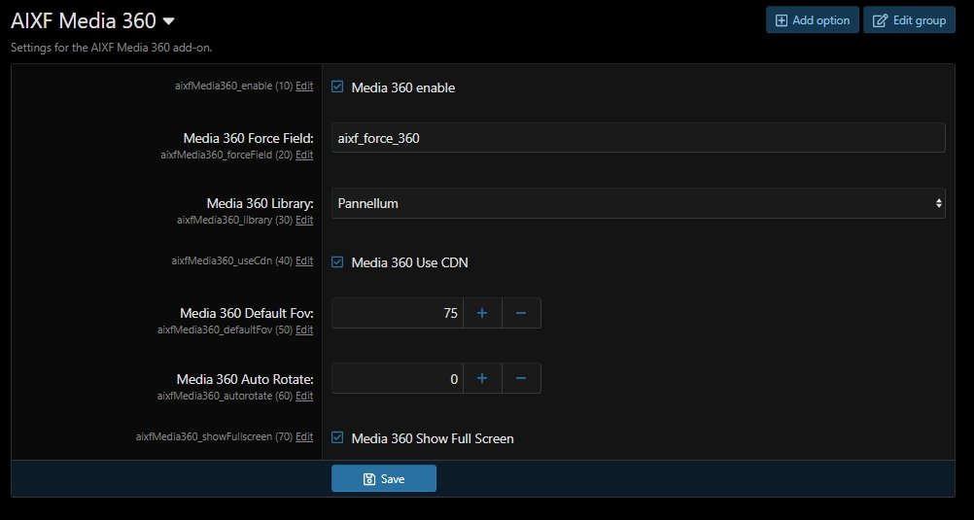Uncheck Media 360 Use CDN
This screenshot has height=520, width=974.
(x=337, y=262)
